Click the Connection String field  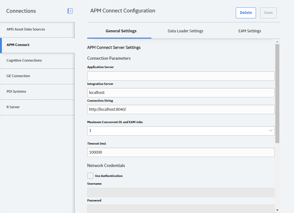point(181,109)
